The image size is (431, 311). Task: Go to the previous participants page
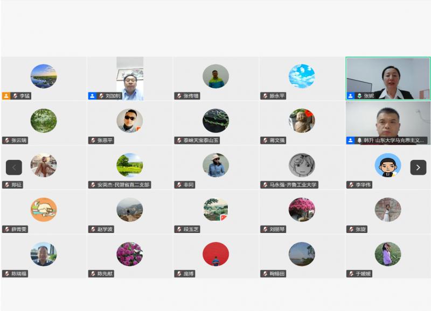pyautogui.click(x=14, y=167)
